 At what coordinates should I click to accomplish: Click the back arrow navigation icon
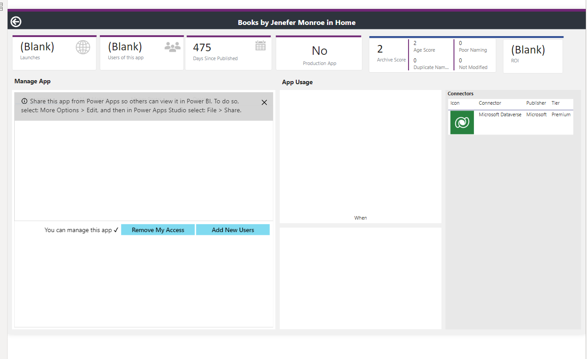(16, 21)
